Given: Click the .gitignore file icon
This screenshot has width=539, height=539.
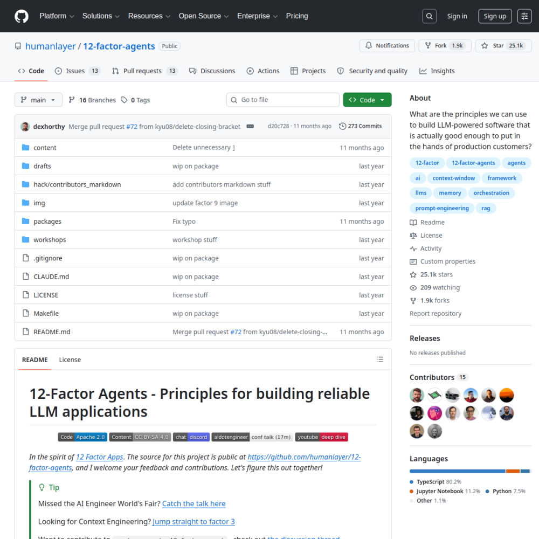Looking at the screenshot, I should coord(25,258).
